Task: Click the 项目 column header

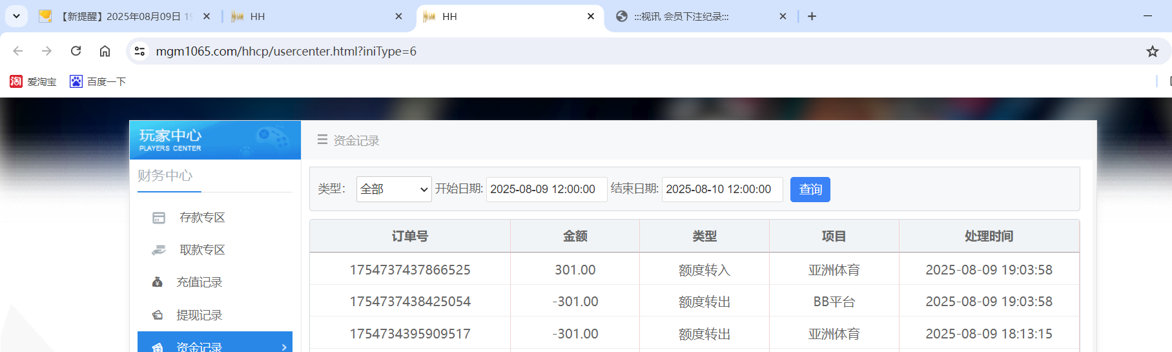Action: (834, 236)
